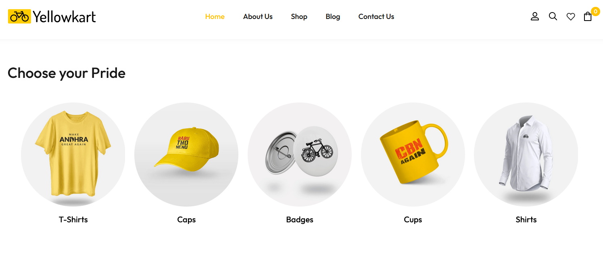Image resolution: width=603 pixels, height=255 pixels.
Task: Select the white shirt category image
Action: coord(526,155)
